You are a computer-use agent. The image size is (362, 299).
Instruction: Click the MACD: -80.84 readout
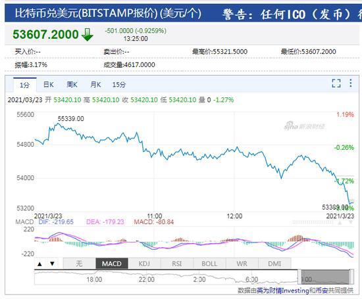154,221
